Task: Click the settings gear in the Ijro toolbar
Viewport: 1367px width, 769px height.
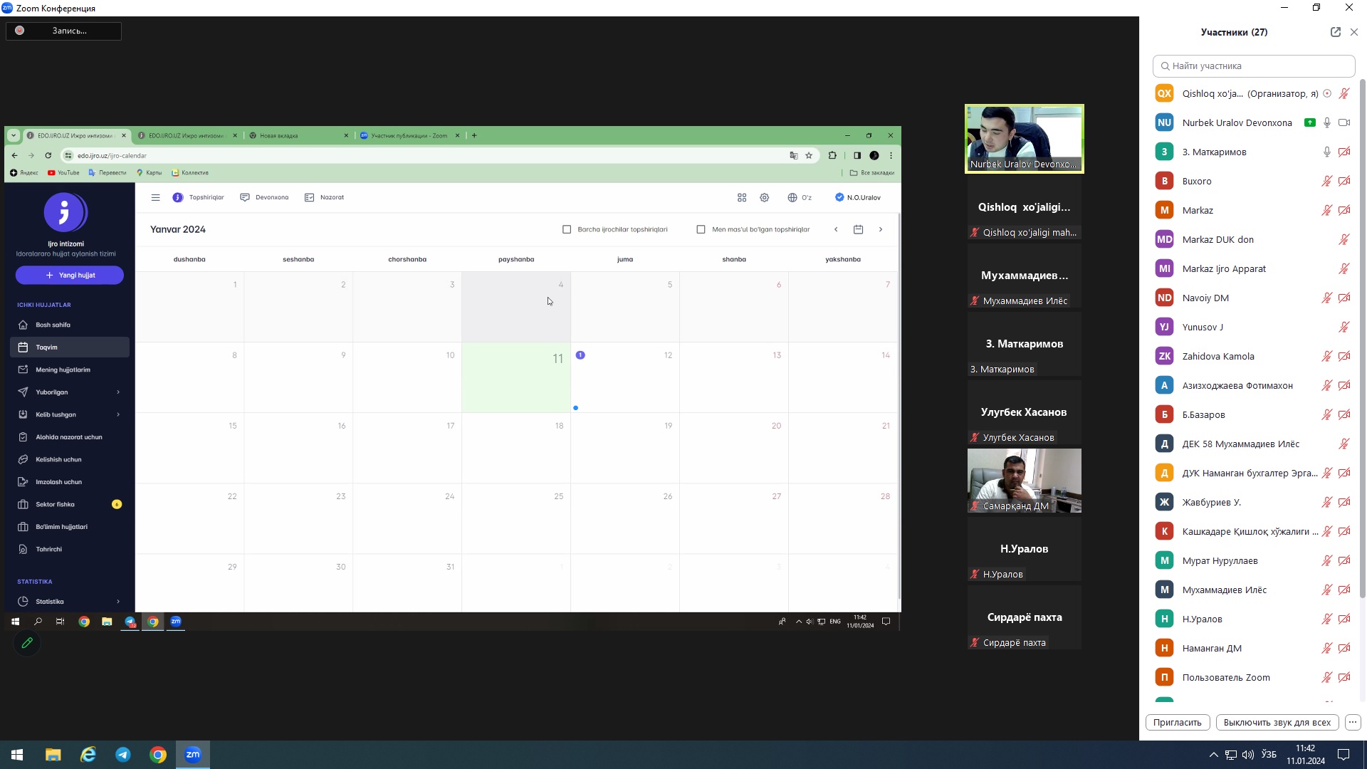Action: (764, 198)
